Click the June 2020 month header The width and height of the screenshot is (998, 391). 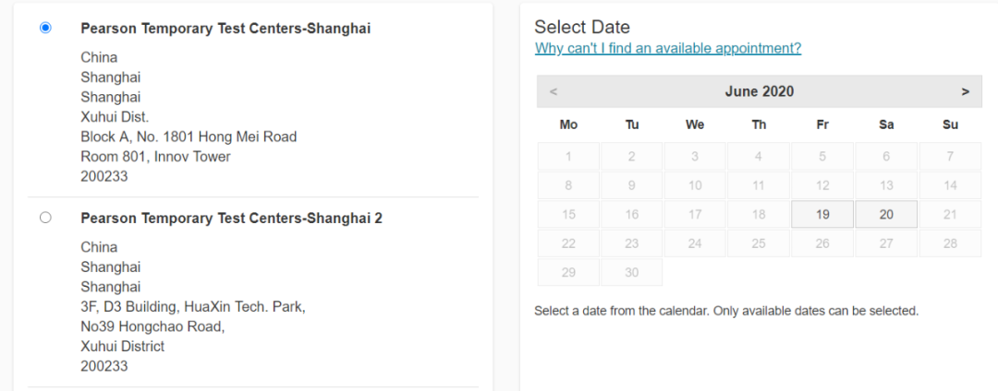759,91
